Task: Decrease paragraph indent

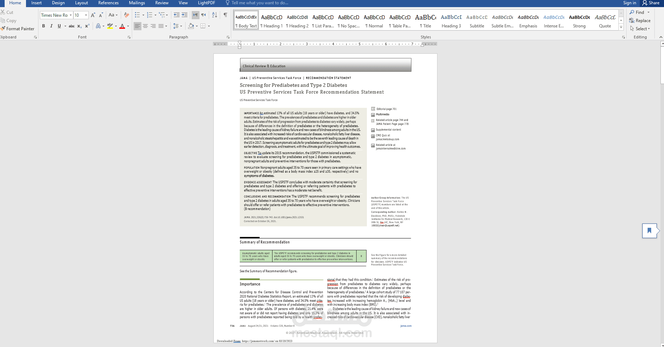Action: click(177, 15)
